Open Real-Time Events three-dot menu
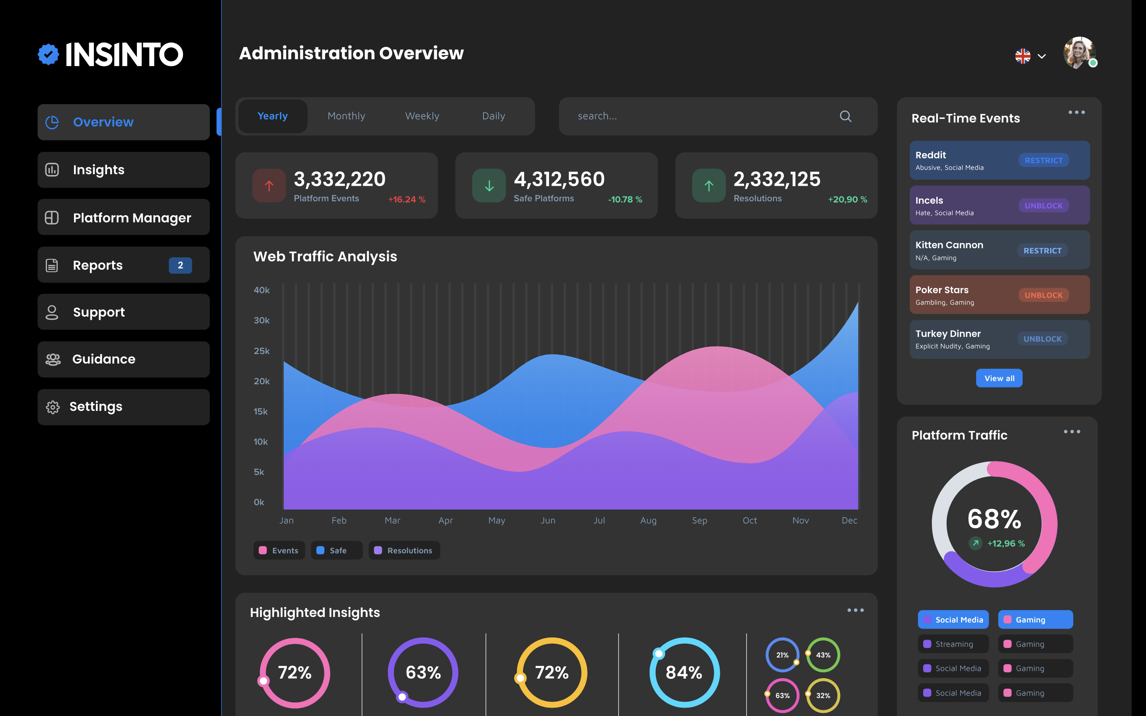The height and width of the screenshot is (716, 1146). click(1076, 113)
